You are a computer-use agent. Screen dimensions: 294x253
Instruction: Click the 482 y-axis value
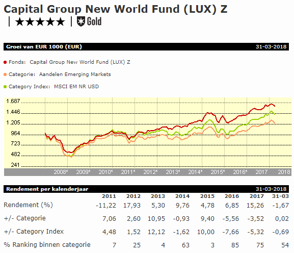(x=15, y=154)
